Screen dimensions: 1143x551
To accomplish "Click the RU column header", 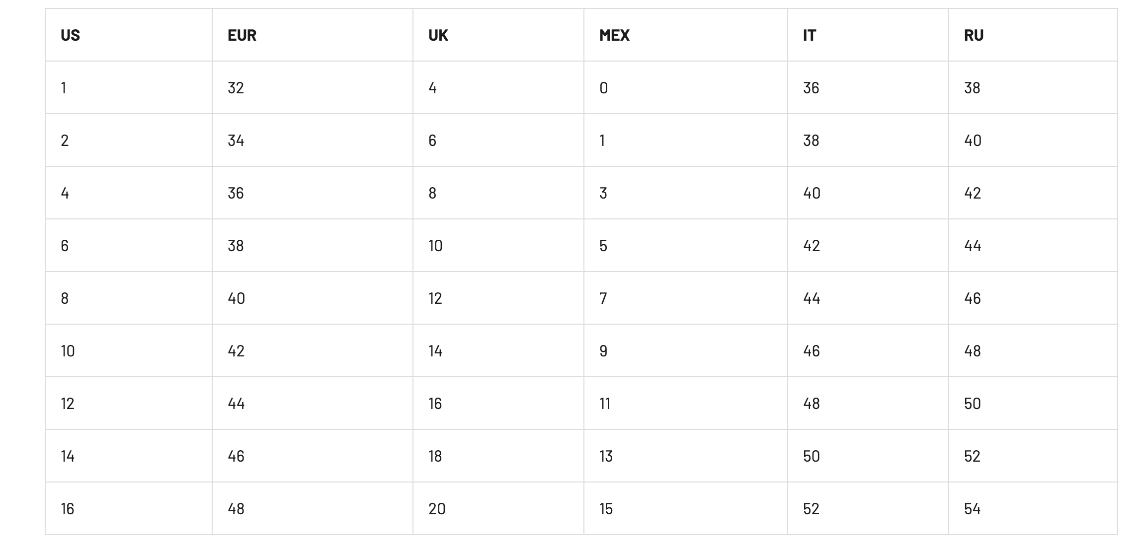I will pos(1033,35).
